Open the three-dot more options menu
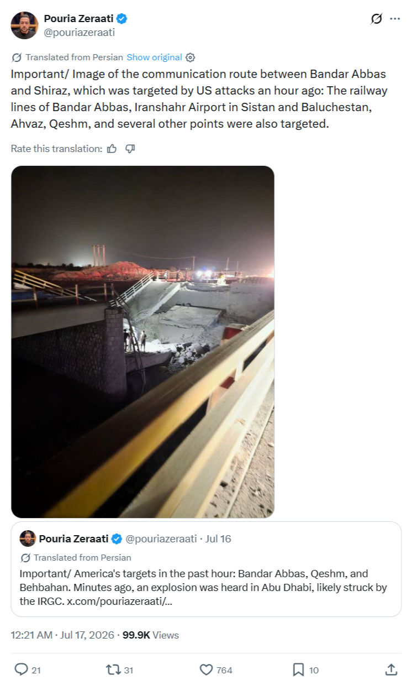This screenshot has height=685, width=412. (394, 19)
